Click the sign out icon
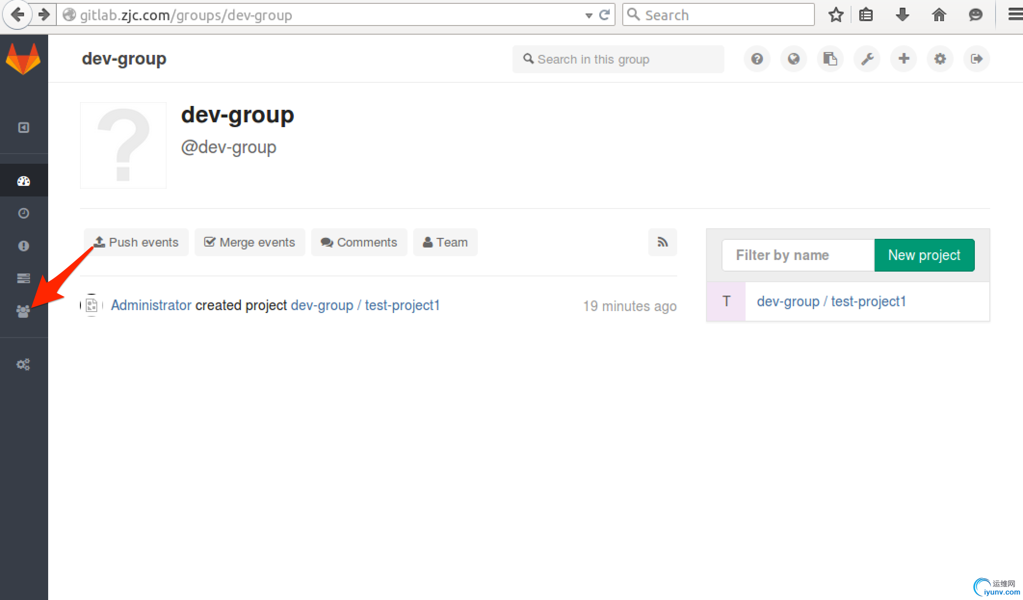Viewport: 1023px width, 600px height. tap(977, 59)
